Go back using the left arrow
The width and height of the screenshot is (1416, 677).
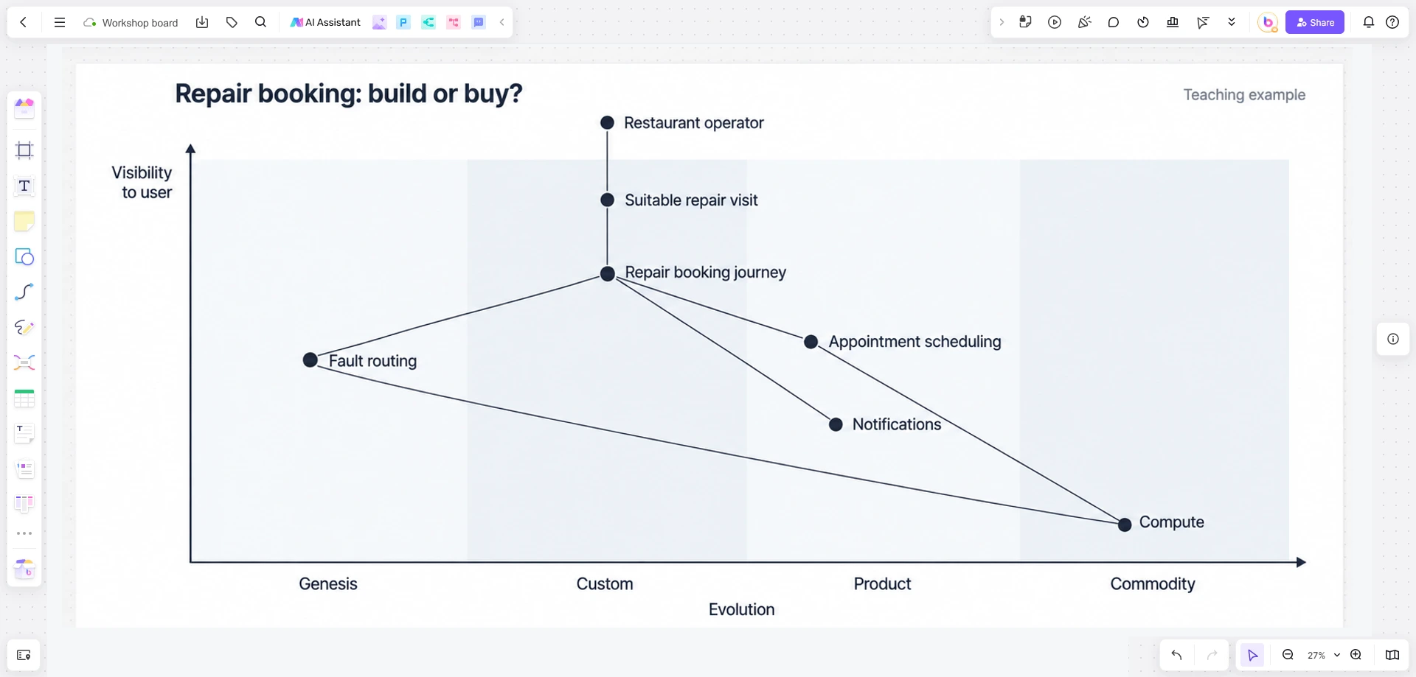(24, 22)
